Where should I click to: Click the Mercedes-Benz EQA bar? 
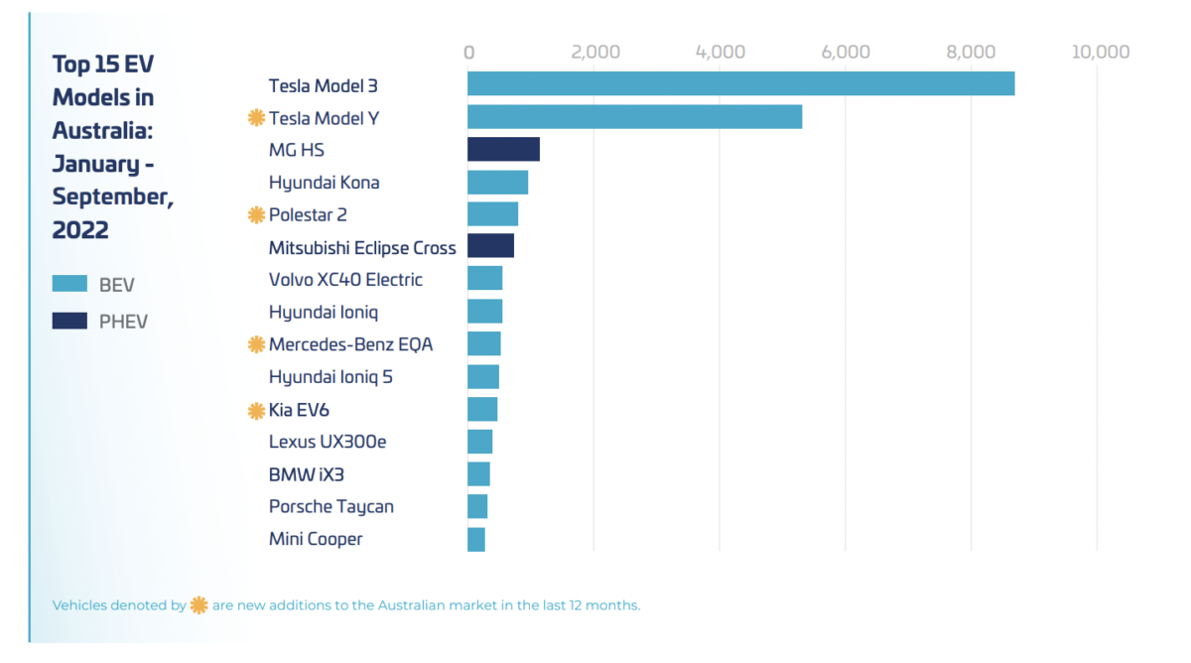484,343
